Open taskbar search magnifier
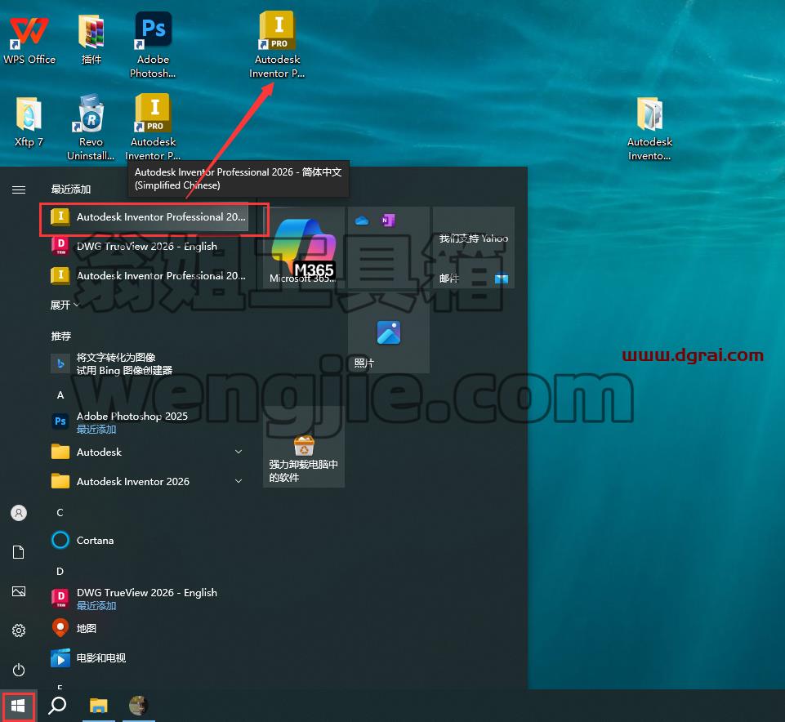Image resolution: width=785 pixels, height=722 pixels. 57,706
